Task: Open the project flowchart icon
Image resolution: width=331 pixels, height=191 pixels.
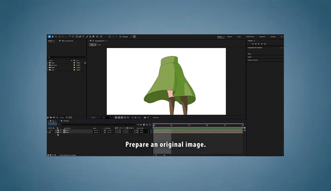Action: point(85,63)
